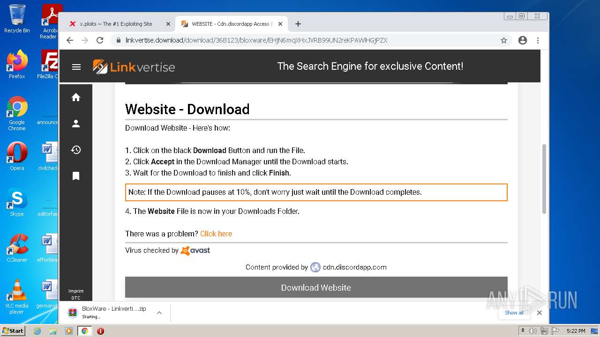
Task: Reload the current page
Action: pos(100,40)
